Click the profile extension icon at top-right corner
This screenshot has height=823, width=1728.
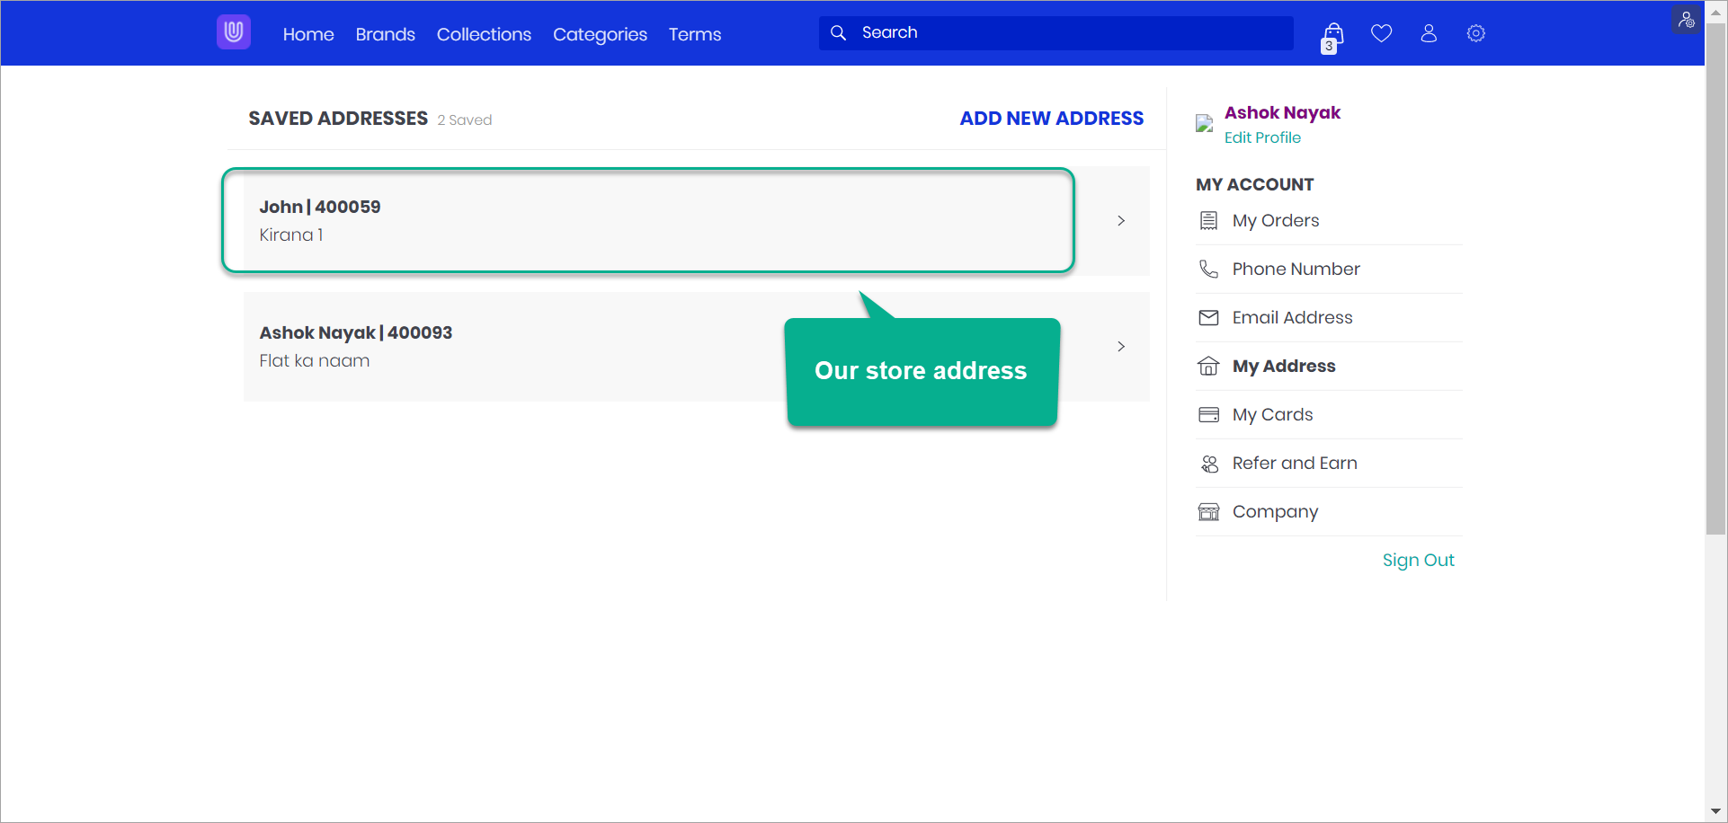tap(1687, 20)
